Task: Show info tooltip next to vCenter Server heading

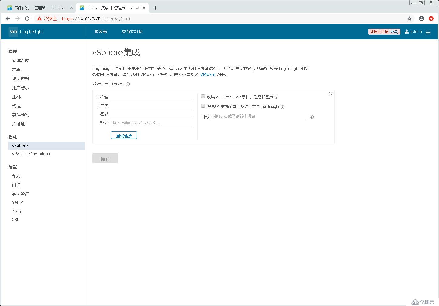Action: 128,84
